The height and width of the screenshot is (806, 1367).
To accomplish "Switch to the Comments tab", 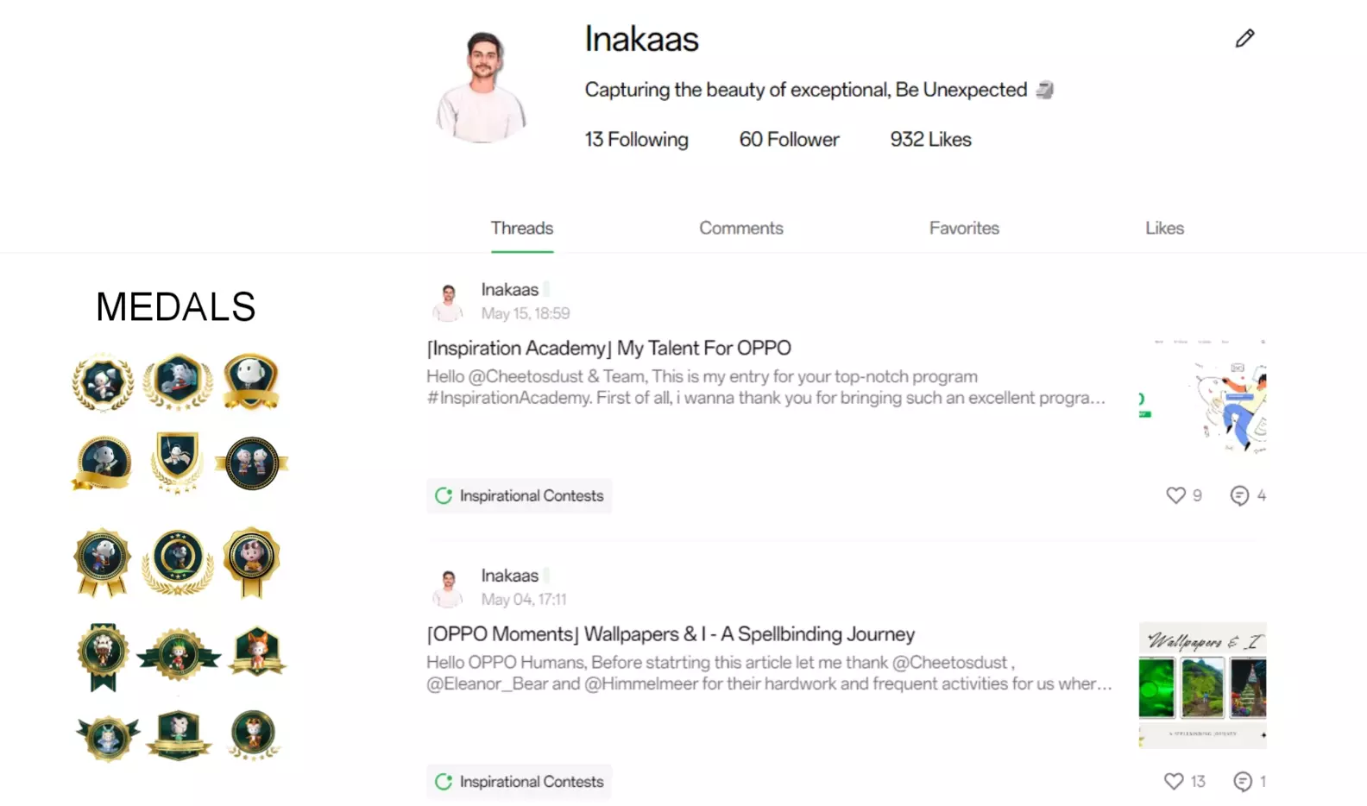I will point(740,228).
